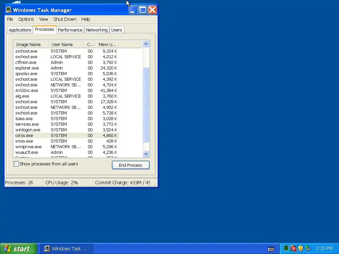Click the keyboard language bar icon on taskbar

(271, 249)
